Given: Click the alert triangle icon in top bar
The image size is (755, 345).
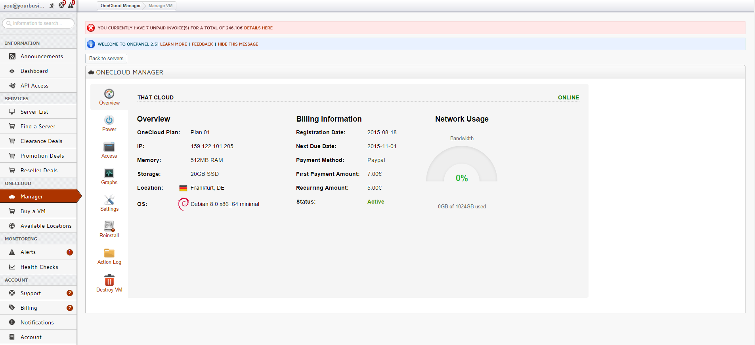Looking at the screenshot, I should click(x=71, y=5).
